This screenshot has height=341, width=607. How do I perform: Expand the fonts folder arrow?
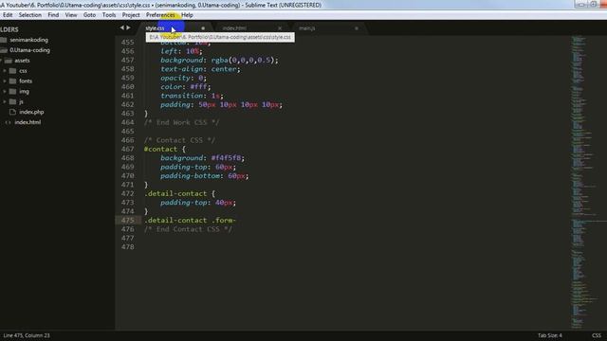[x=5, y=81]
